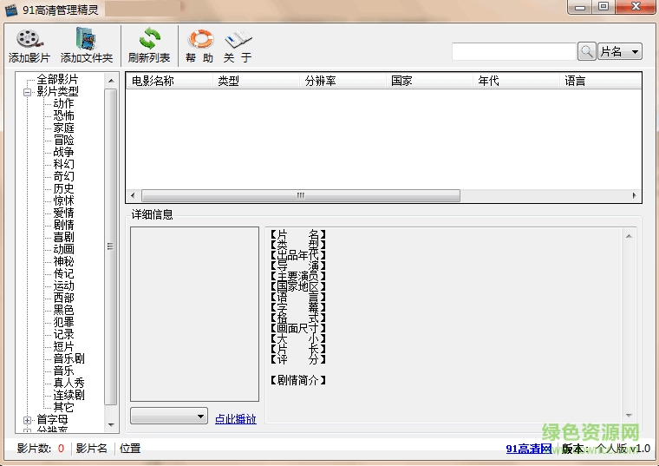Click the Add Movie (添加影片) film reel icon
This screenshot has height=466, width=659.
(29, 39)
